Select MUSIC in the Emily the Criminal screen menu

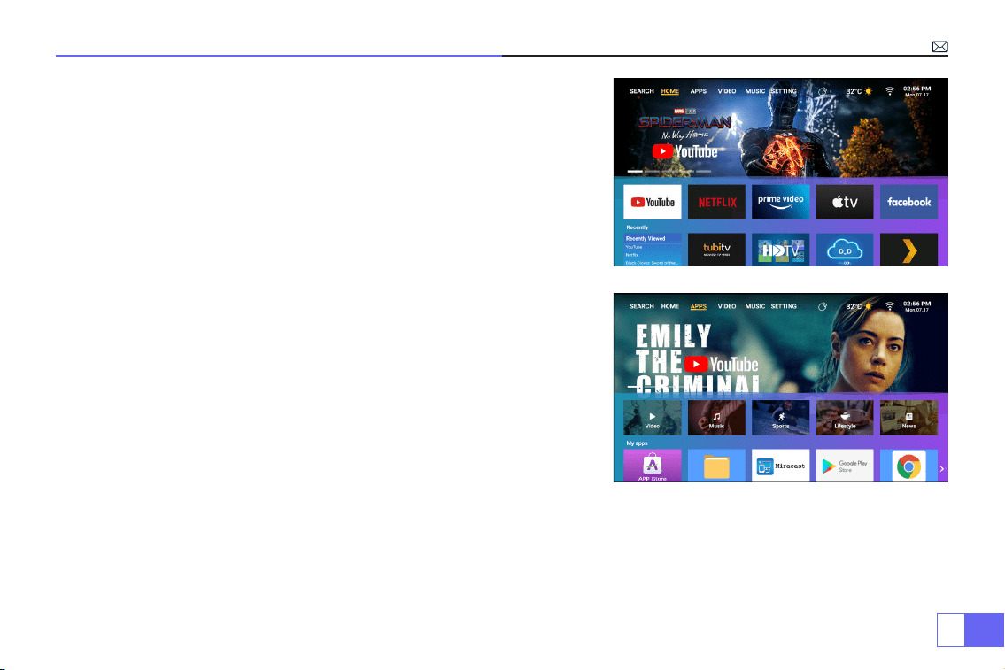click(755, 306)
